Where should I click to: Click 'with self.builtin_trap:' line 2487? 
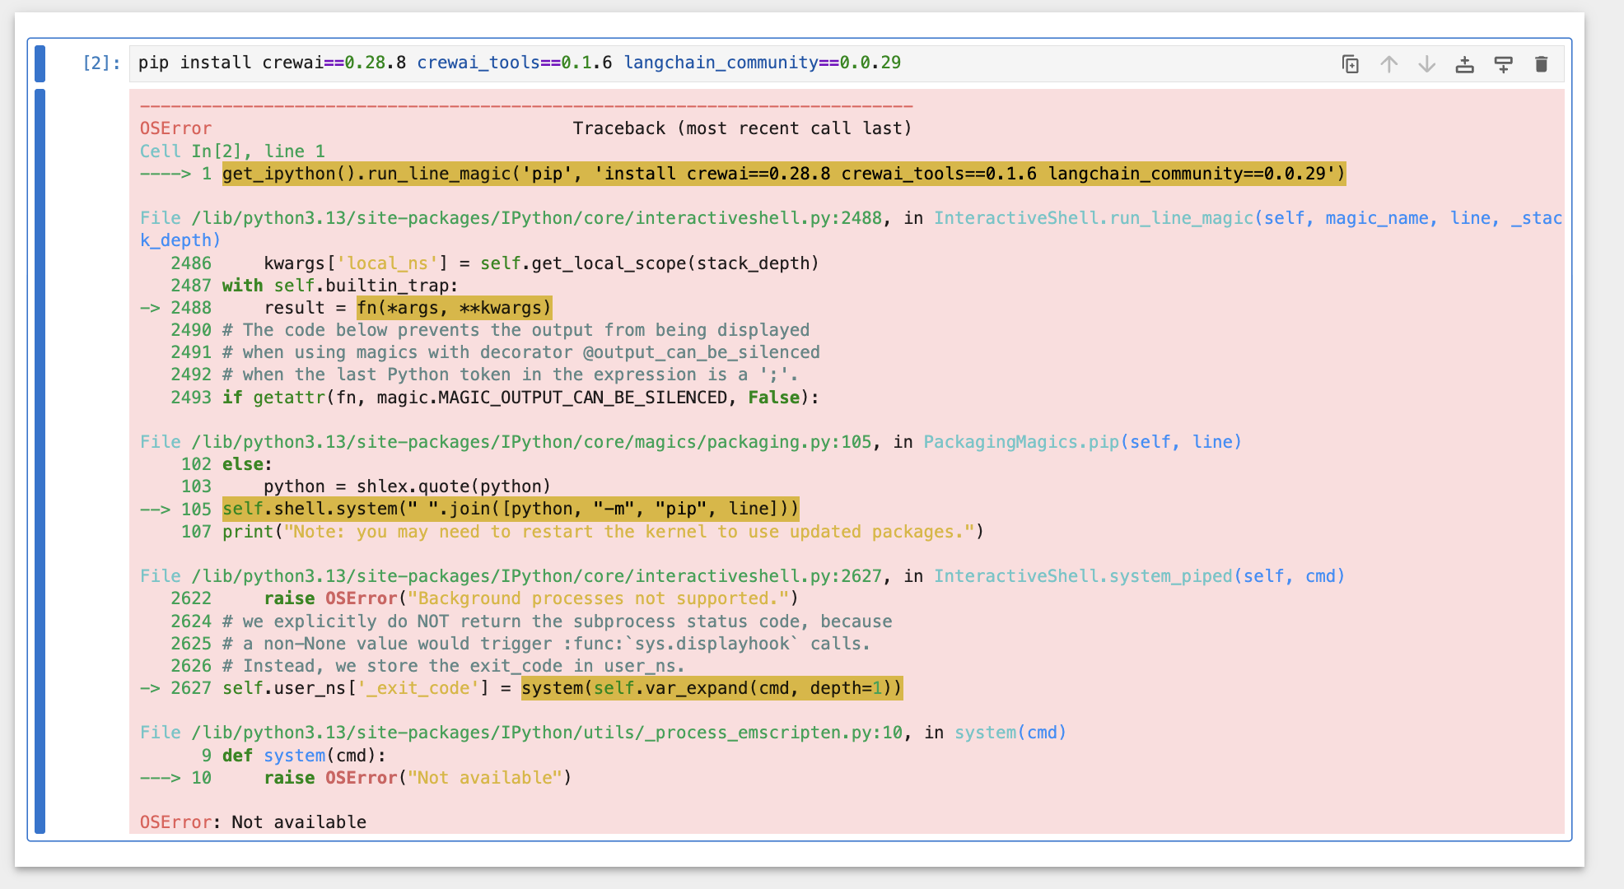pyautogui.click(x=340, y=286)
